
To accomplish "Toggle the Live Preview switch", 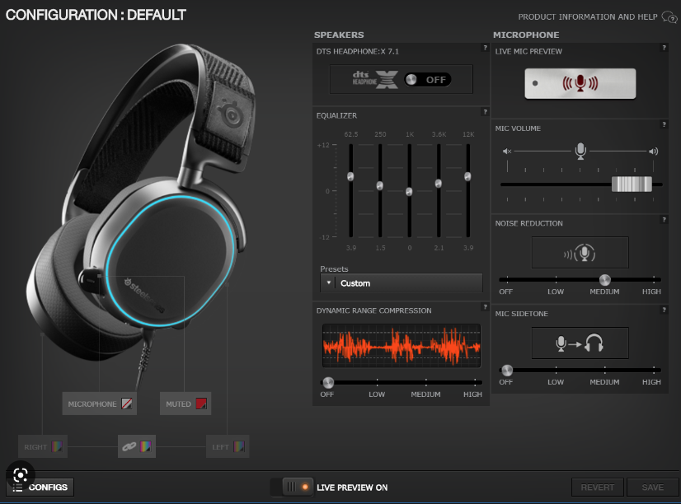I will [291, 487].
